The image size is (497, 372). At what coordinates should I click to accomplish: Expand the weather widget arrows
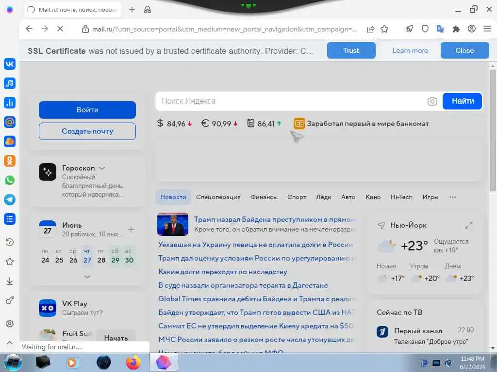[x=469, y=225]
